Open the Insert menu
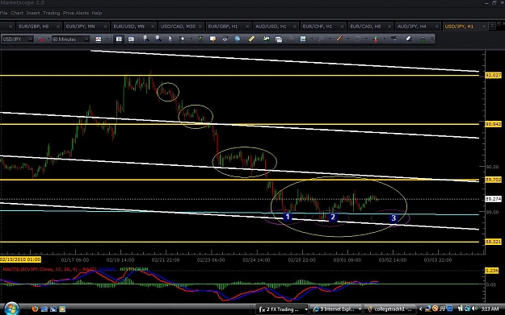 pyautogui.click(x=33, y=13)
